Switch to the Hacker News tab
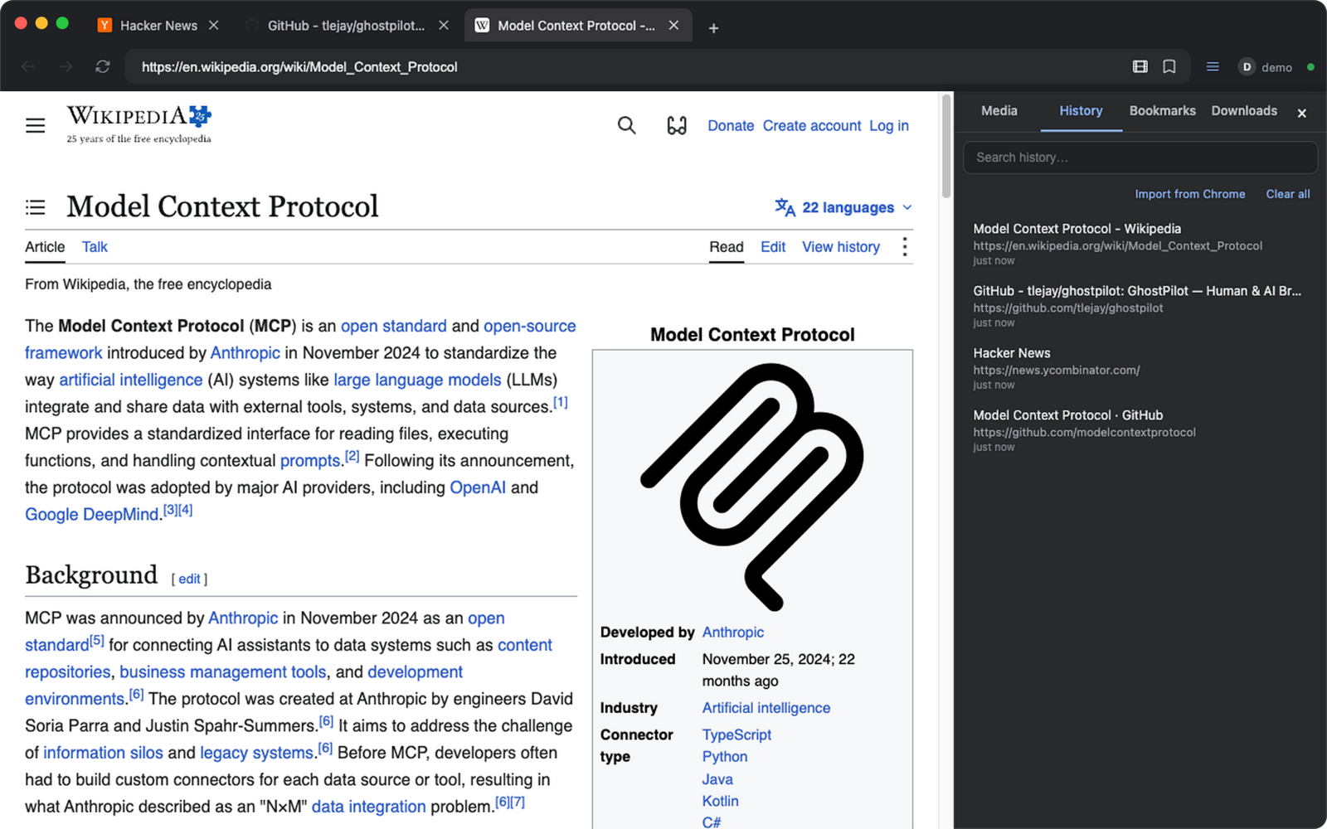Viewport: 1327px width, 829px height. [158, 26]
